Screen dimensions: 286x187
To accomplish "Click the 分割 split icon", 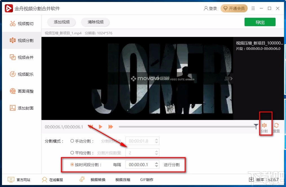I will tap(264, 128).
